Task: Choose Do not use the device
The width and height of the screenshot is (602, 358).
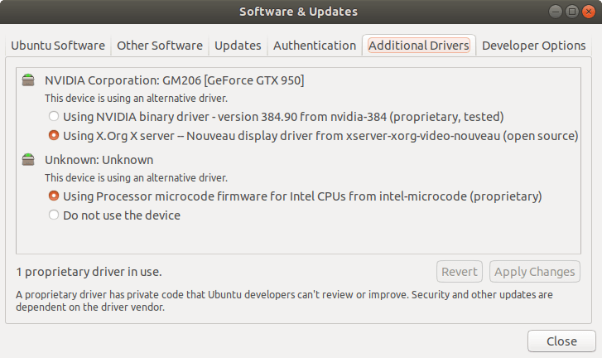Action: point(54,215)
